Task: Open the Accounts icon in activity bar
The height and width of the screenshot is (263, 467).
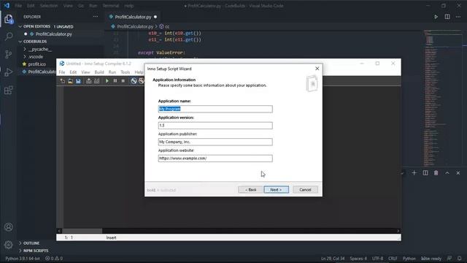Action: 9,227
